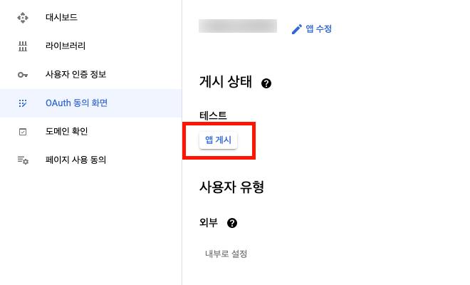Open the 대시보드 menu item
The height and width of the screenshot is (285, 470).
click(x=61, y=17)
